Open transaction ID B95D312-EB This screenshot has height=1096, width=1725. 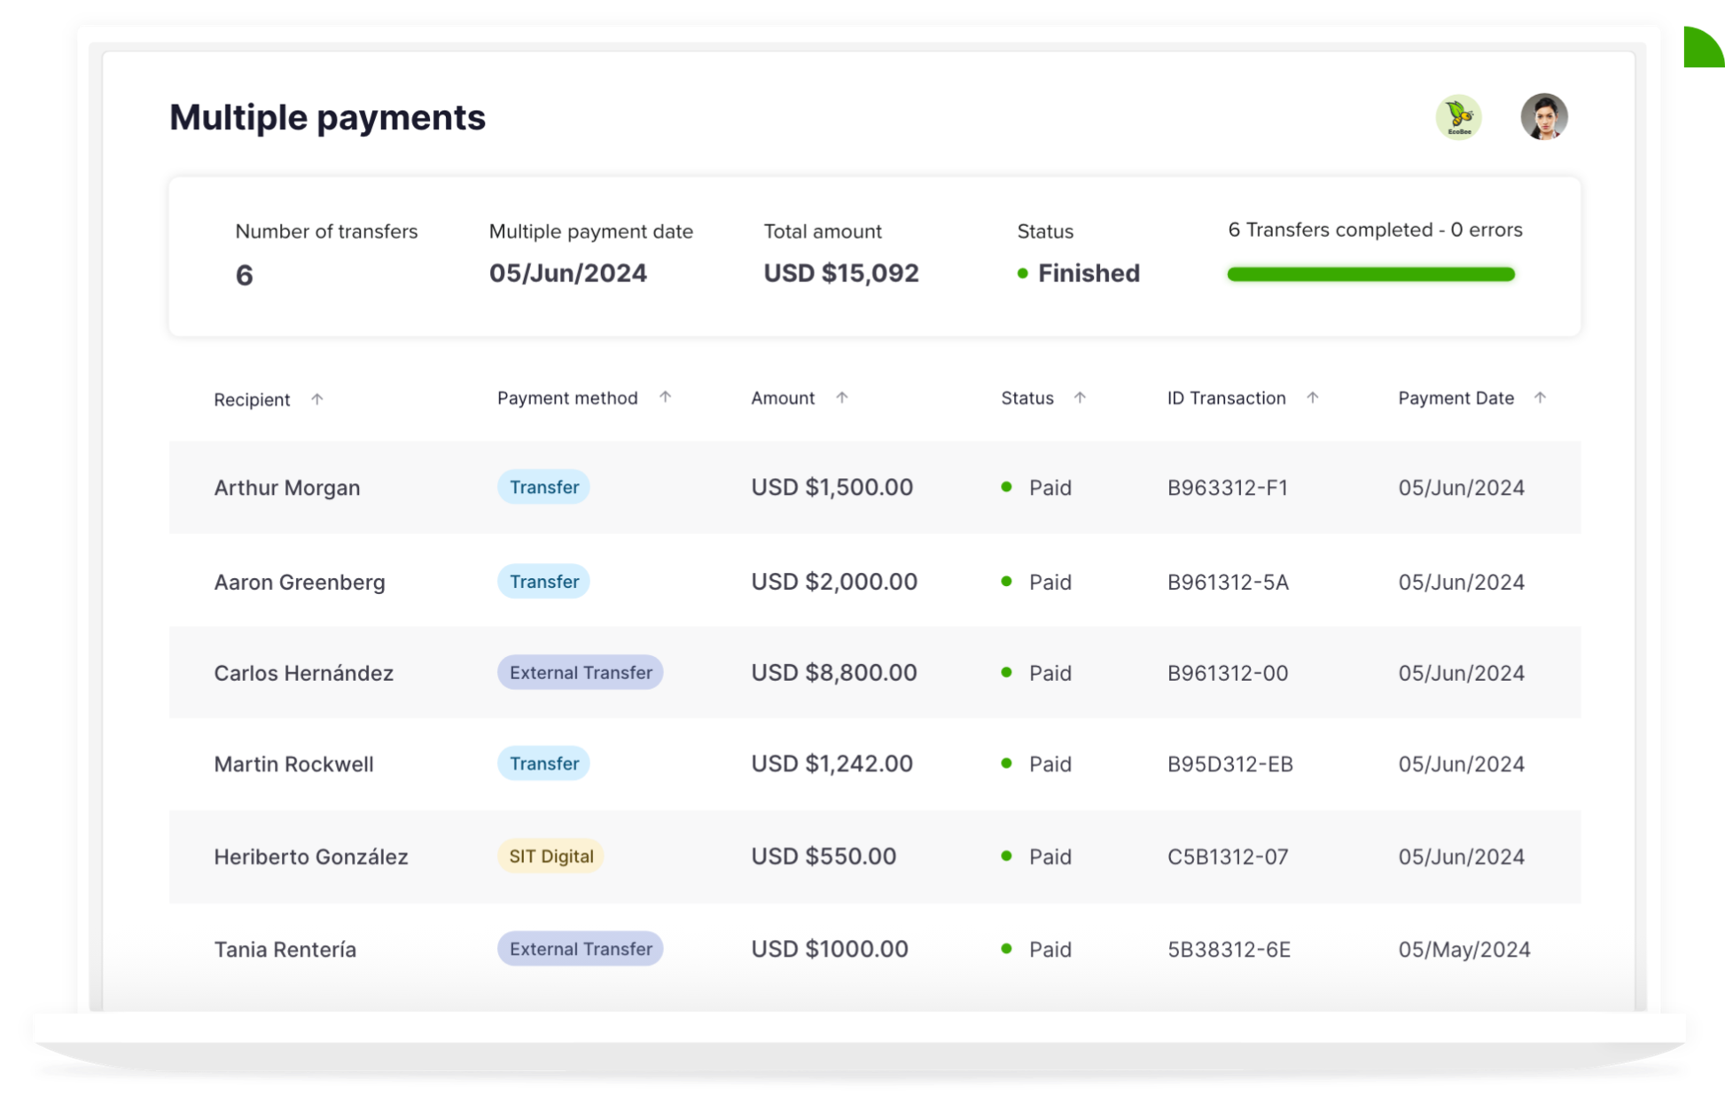click(1229, 763)
